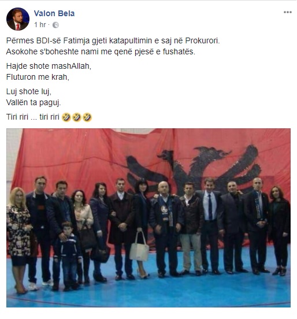Viewport: 297px width, 319px height.
Task: Click the public privacy globe icon
Action: 55,25
